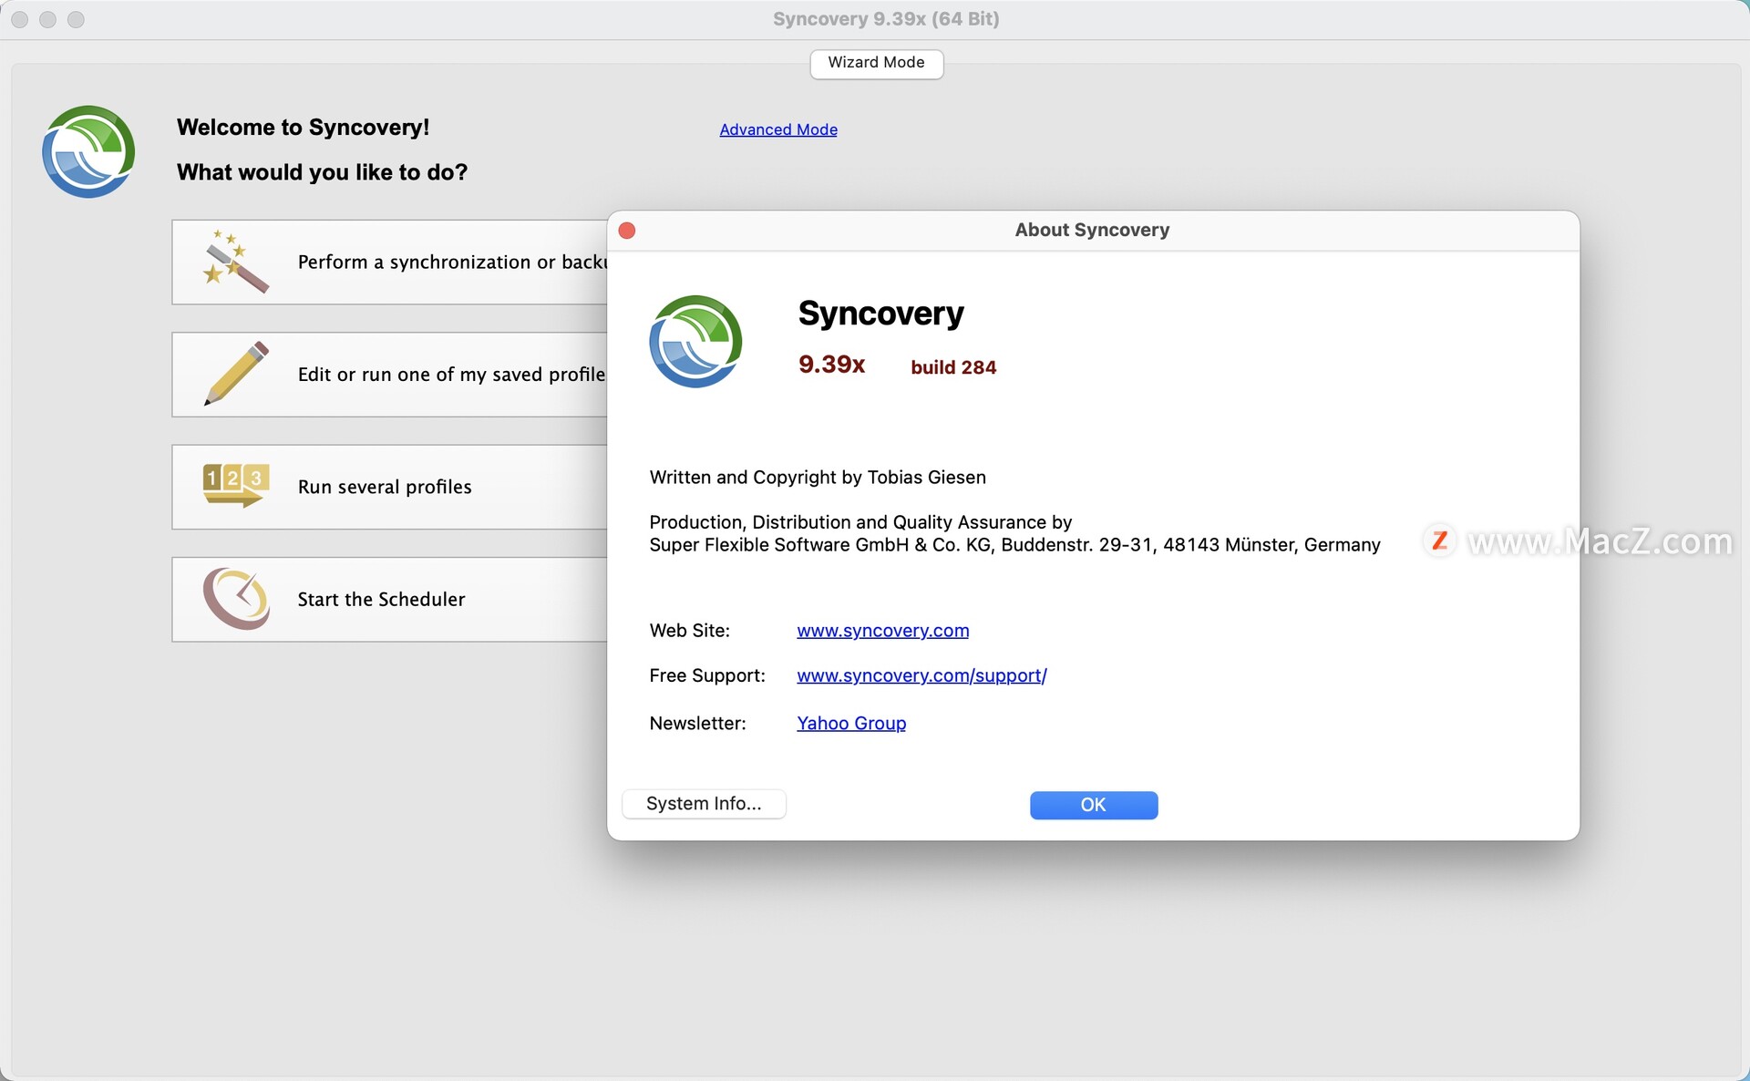Screen dimensions: 1750x1081
Task: Click the 'Free Support:' label
Action: [x=707, y=675]
